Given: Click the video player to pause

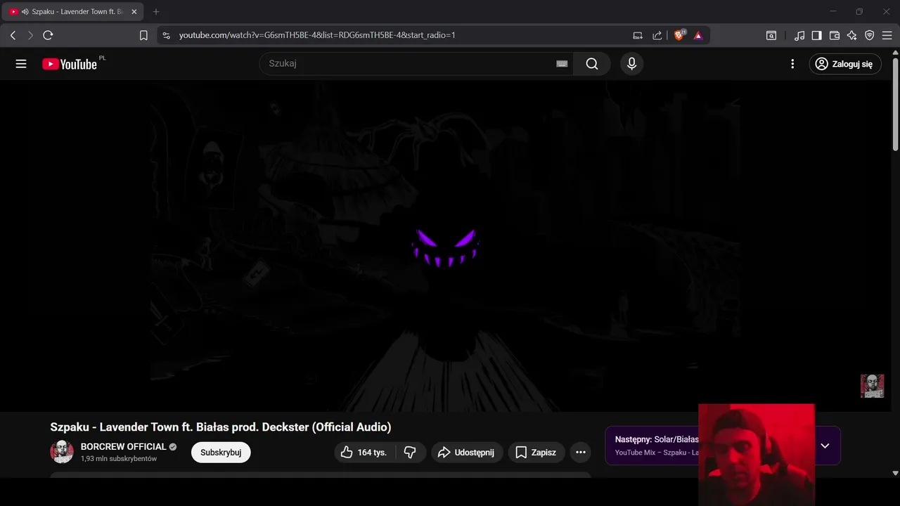Looking at the screenshot, I should [x=446, y=246].
